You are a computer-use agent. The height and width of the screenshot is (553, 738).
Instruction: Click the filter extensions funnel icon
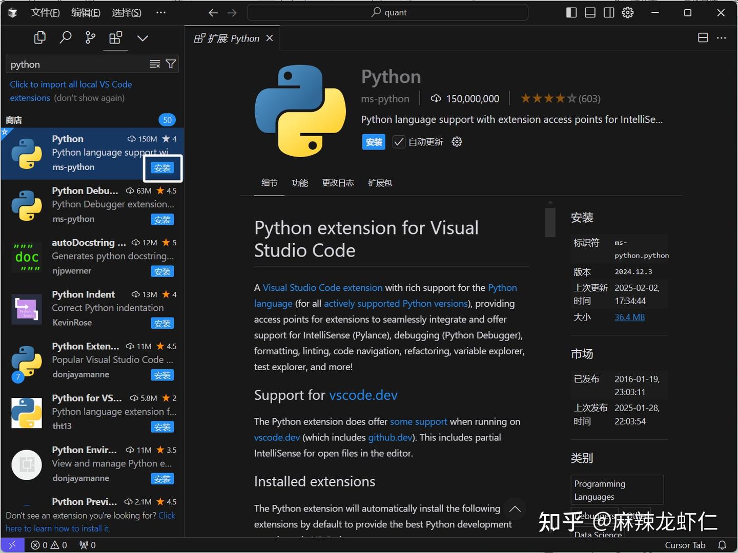pos(171,64)
